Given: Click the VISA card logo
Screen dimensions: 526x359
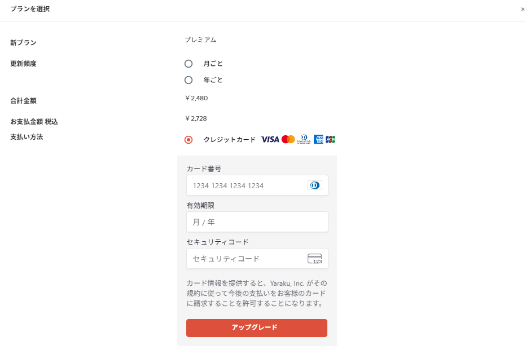Looking at the screenshot, I should 270,139.
